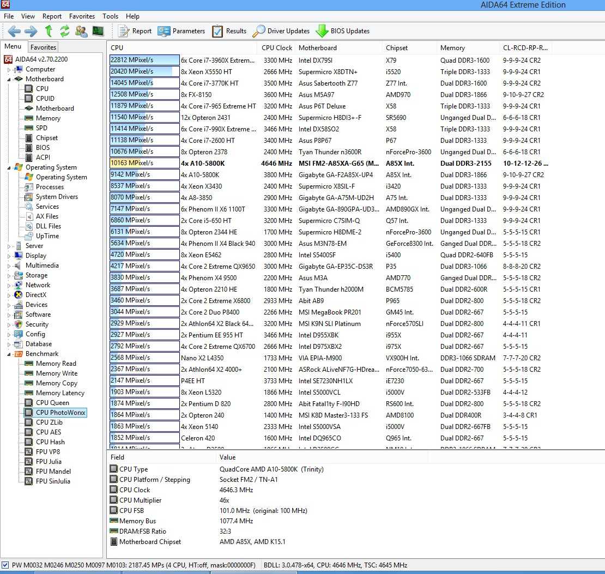Viewport: 605px width, 574px height.
Task: Select the CPUID tree item icon
Action: [28, 99]
